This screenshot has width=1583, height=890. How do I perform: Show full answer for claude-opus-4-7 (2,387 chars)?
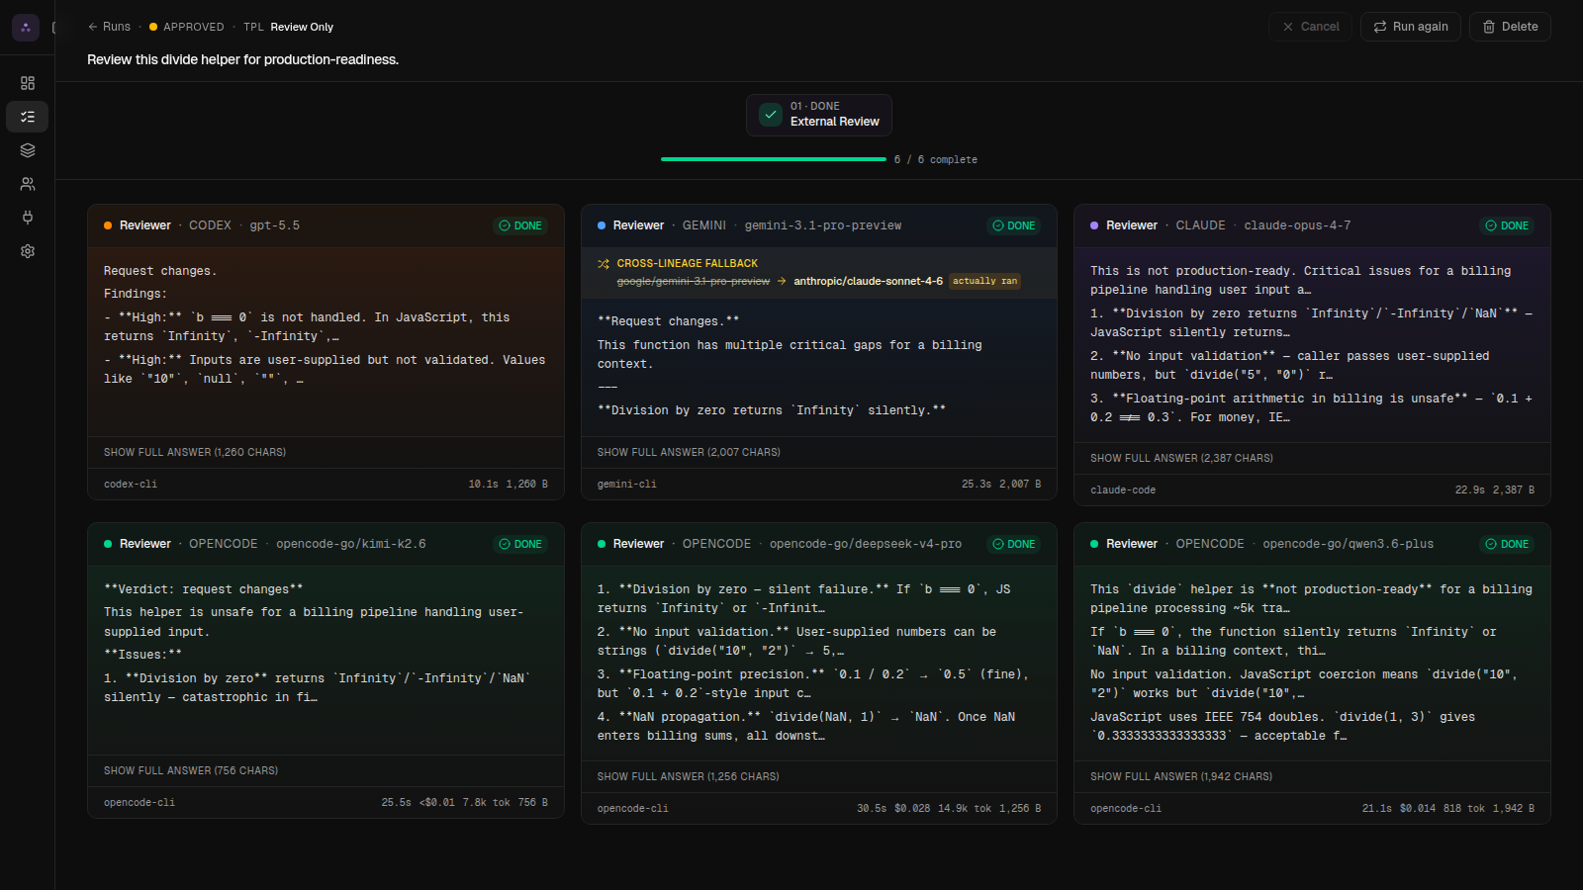coord(1181,458)
